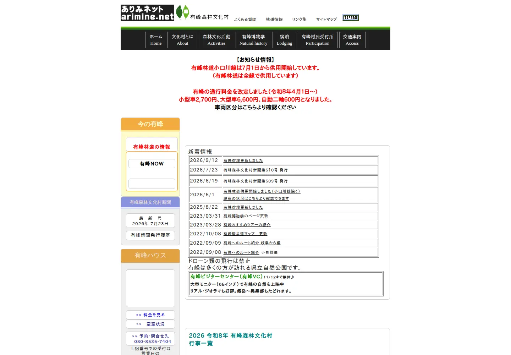The width and height of the screenshot is (511, 355).
Task: Click 有峰NOW sidebar button
Action: point(152,164)
